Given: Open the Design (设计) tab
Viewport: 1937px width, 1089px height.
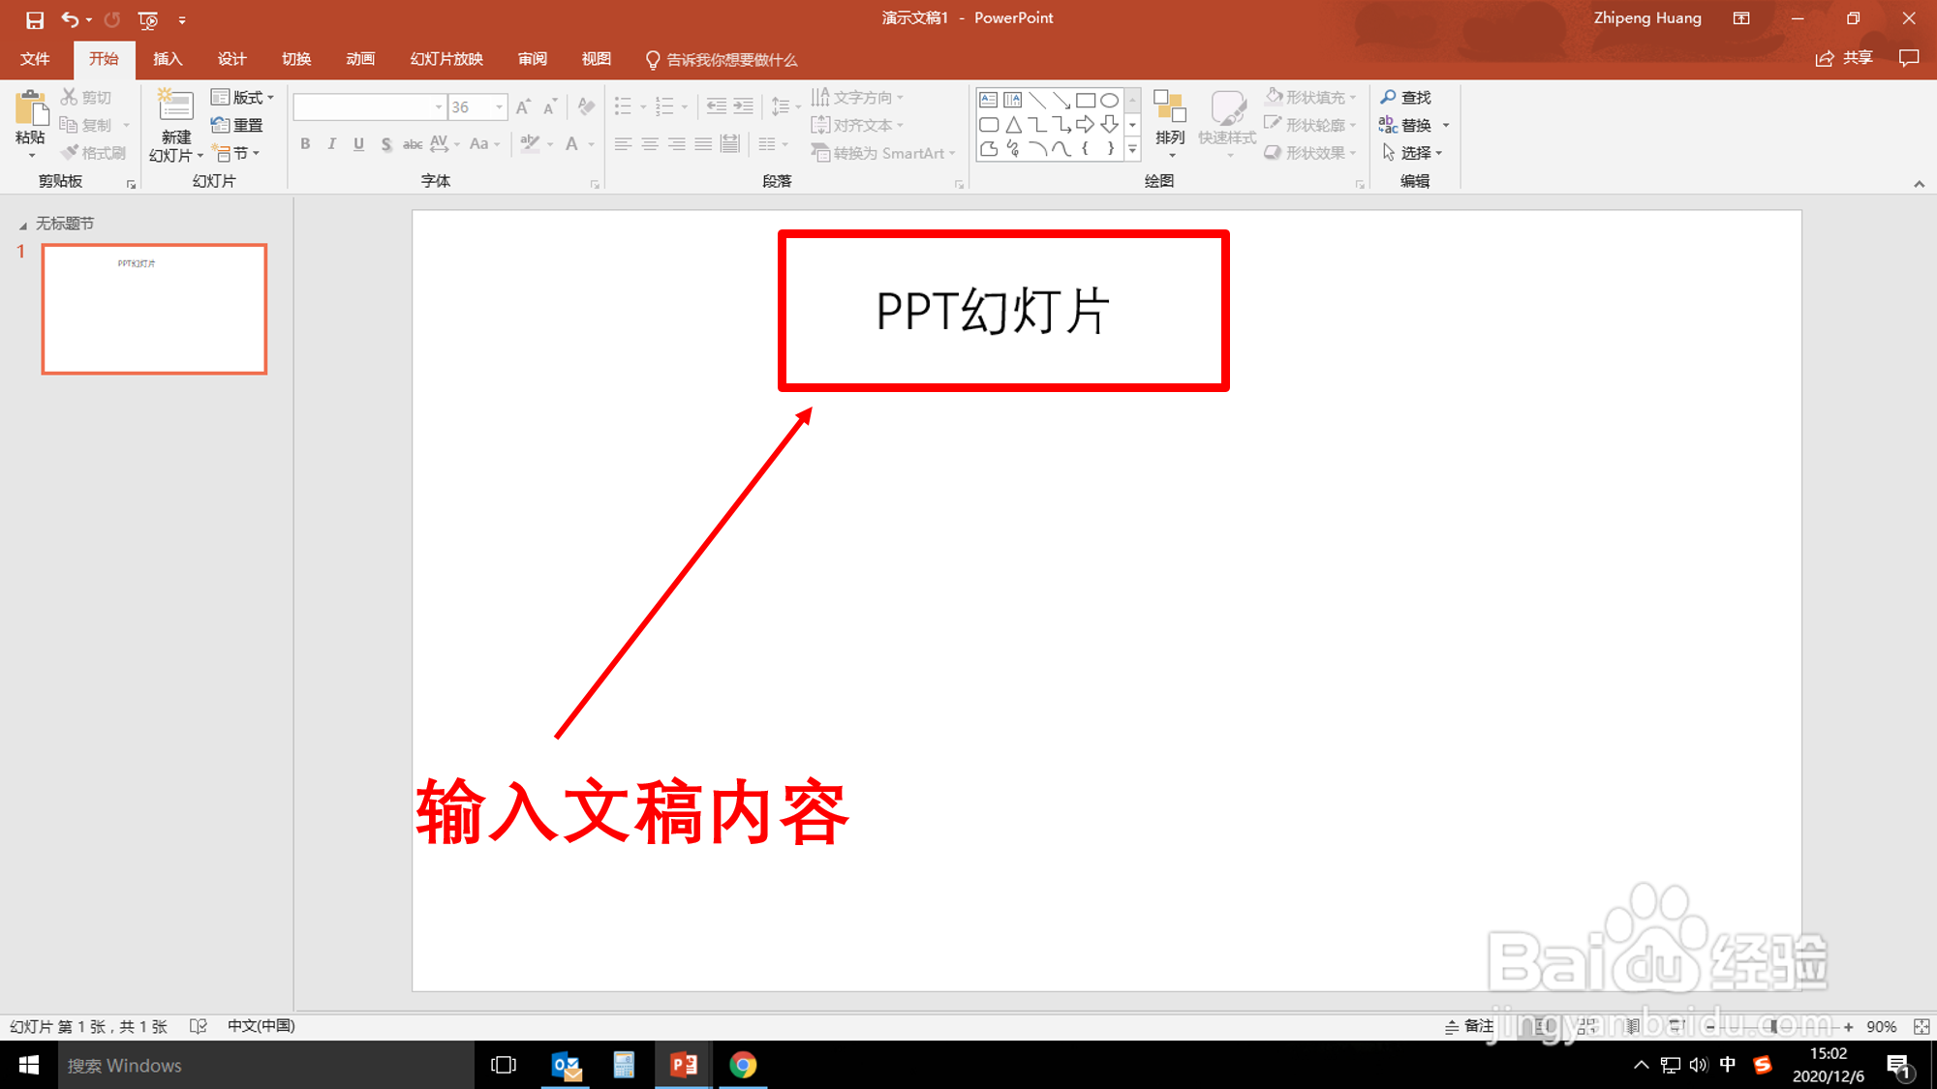Looking at the screenshot, I should 231,59.
